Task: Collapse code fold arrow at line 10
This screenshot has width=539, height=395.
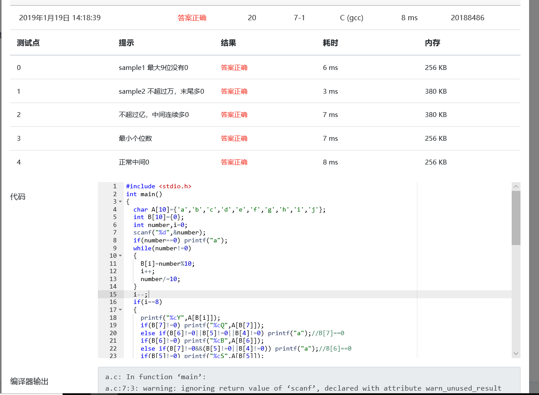Action: click(x=120, y=256)
